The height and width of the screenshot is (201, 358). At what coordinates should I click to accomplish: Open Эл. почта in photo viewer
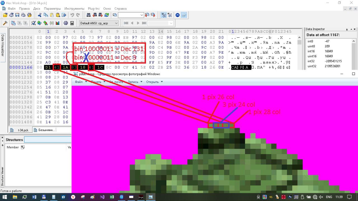coord(116,82)
